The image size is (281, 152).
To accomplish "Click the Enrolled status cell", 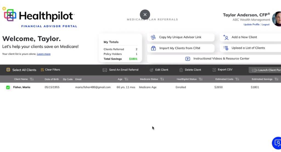I will coord(181,87).
